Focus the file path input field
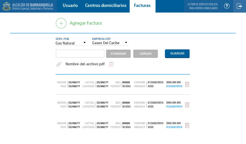 click(80, 54)
